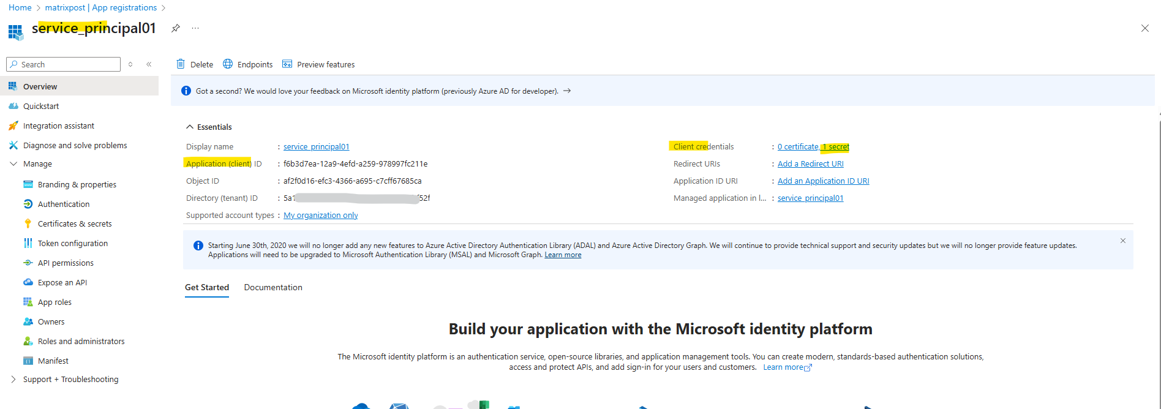Collapse the Essentials section
This screenshot has width=1161, height=409.
pyautogui.click(x=190, y=127)
